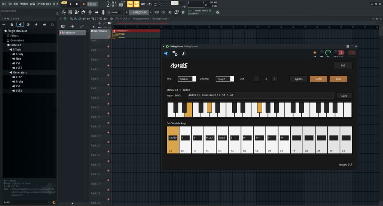Click the Import NNS text field
This screenshot has height=206, width=383.
[x=261, y=95]
